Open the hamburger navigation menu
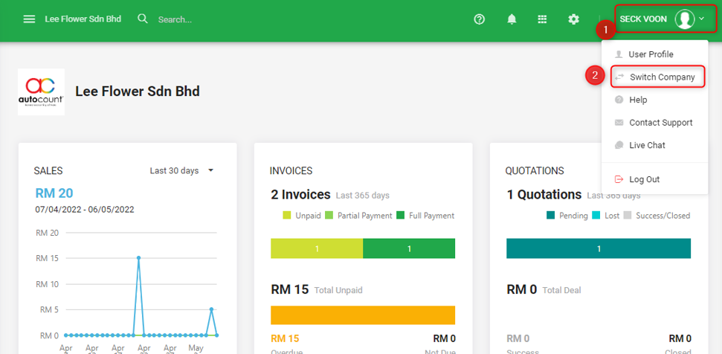722x354 pixels. 29,19
